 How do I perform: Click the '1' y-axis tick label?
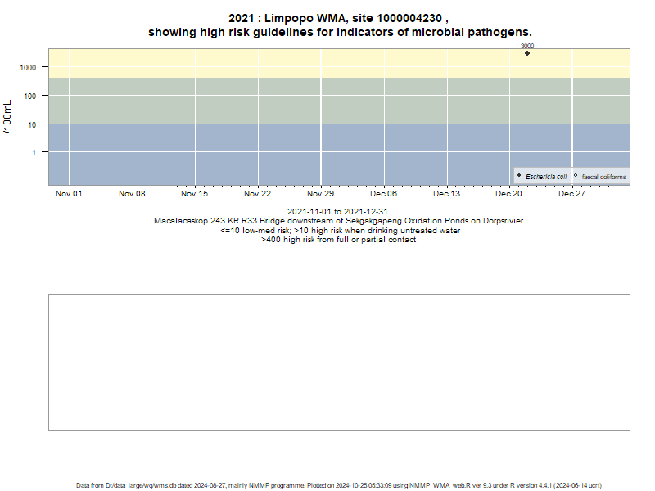[34, 153]
